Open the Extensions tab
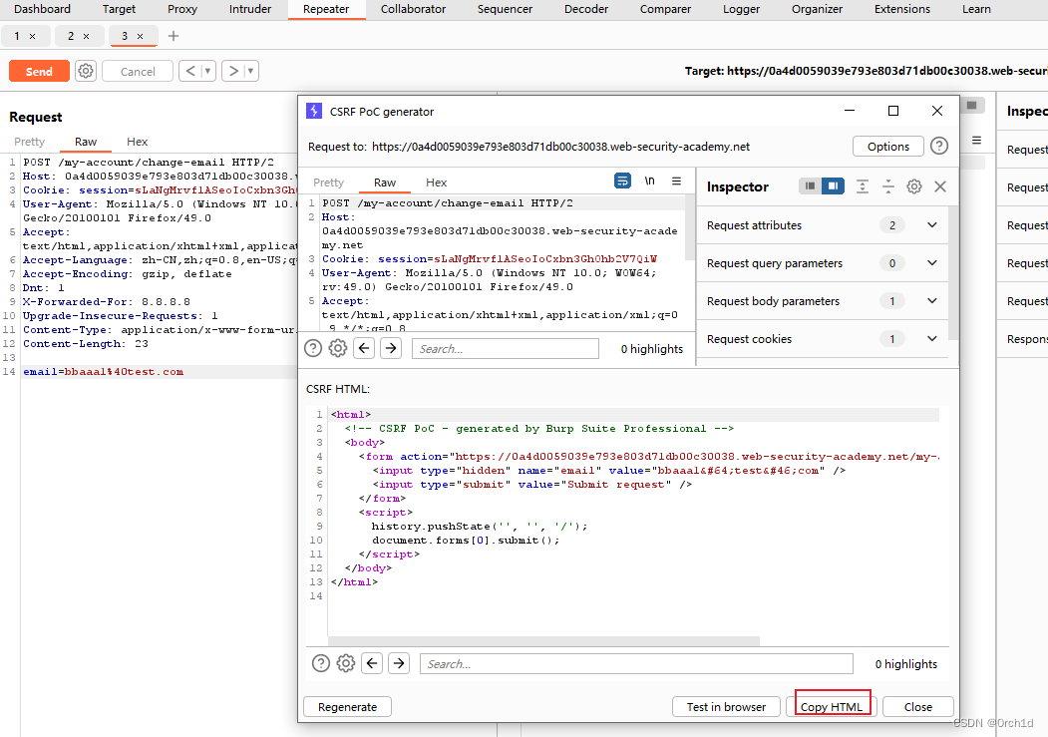The width and height of the screenshot is (1048, 737). 902,9
